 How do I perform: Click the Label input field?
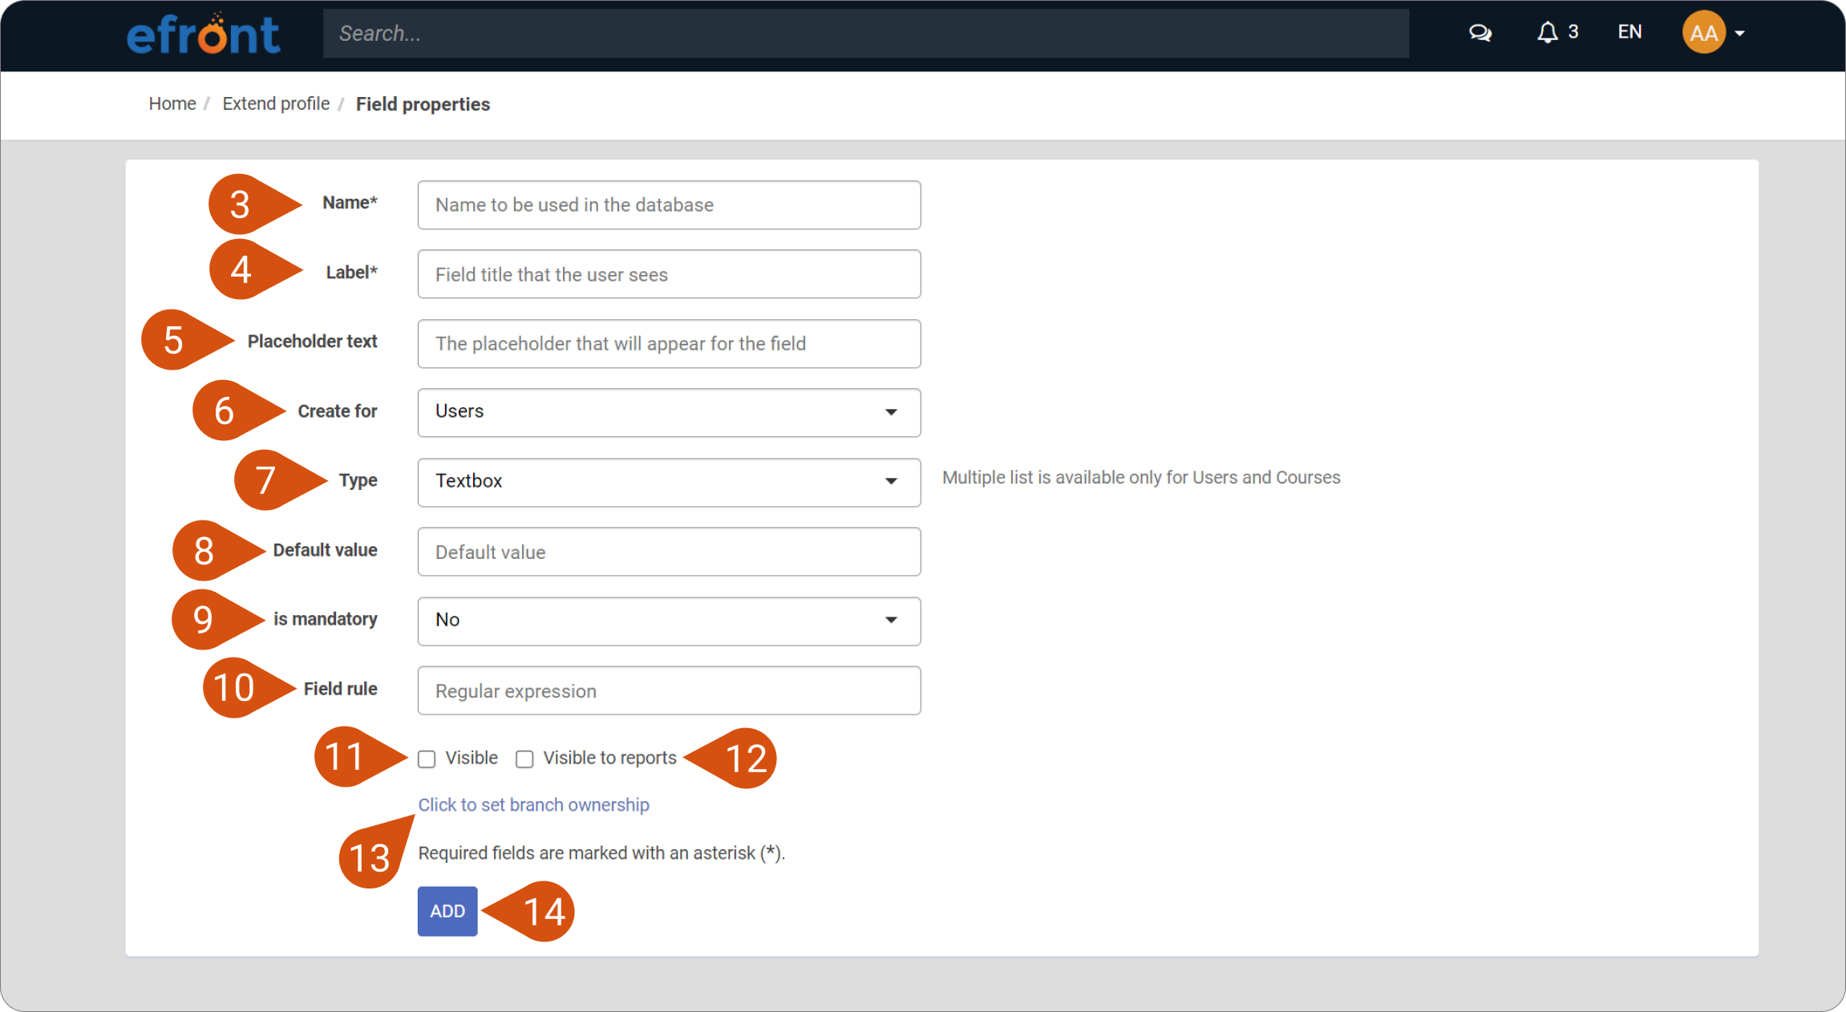pyautogui.click(x=669, y=274)
